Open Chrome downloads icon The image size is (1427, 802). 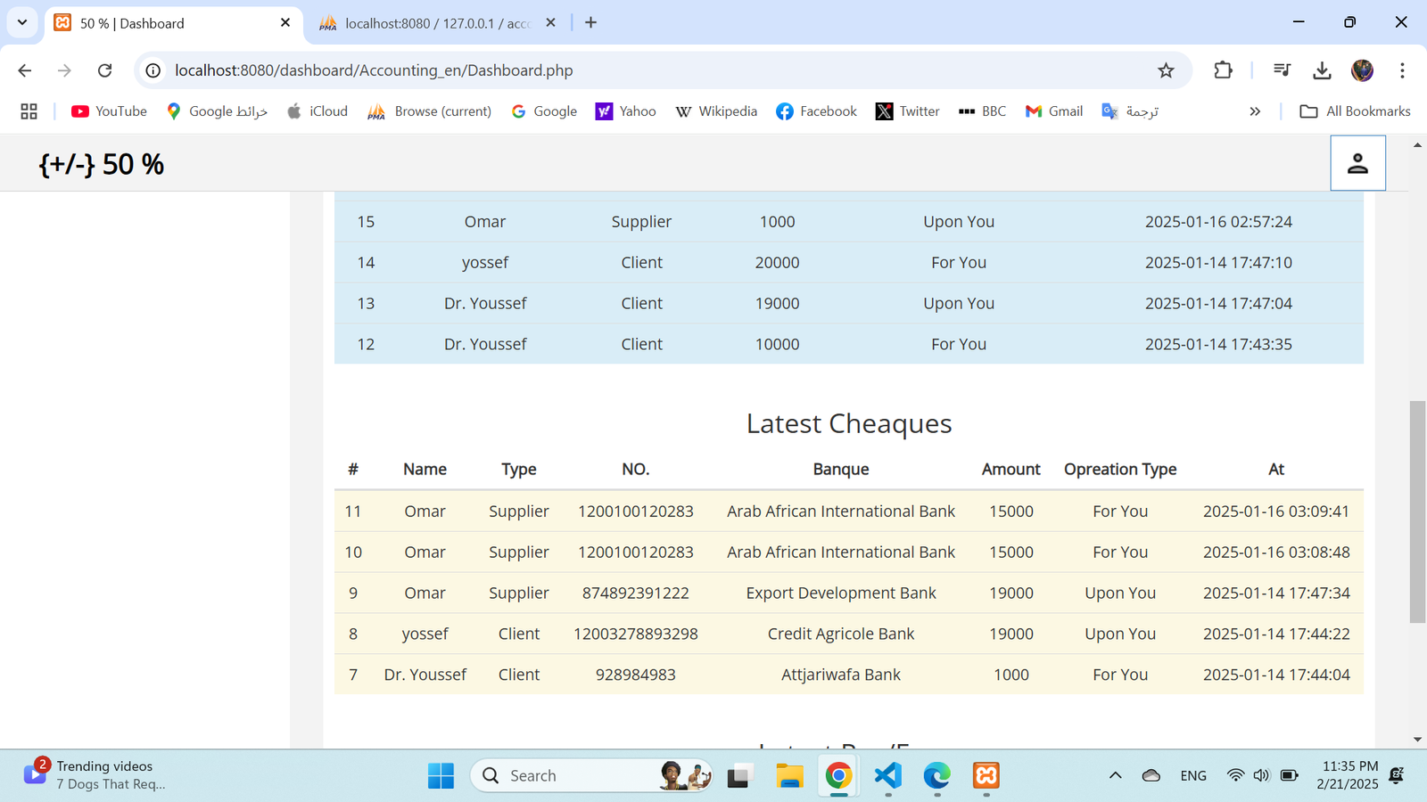click(1322, 70)
